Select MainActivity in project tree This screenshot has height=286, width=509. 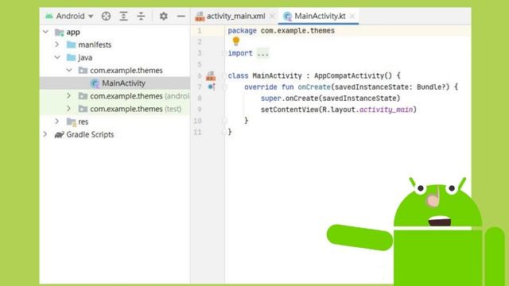point(115,83)
